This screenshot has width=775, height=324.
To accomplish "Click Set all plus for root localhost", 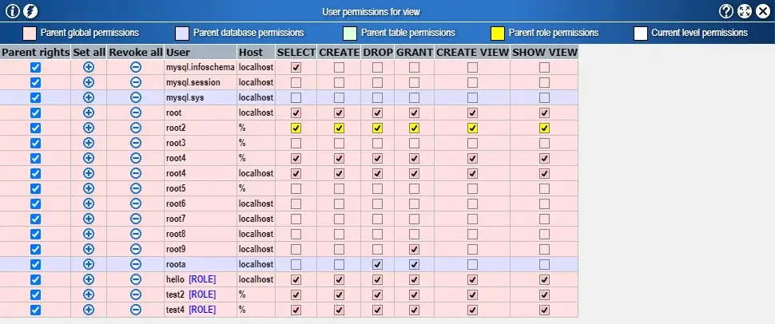I will pyautogui.click(x=89, y=113).
